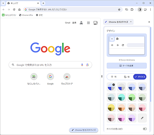Open the tab search dropdown arrow
This screenshot has width=154, height=135.
[3, 3]
